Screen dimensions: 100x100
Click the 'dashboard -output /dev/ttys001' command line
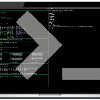(x=61, y=10)
